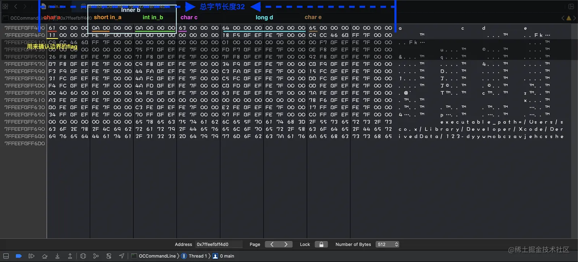Continue program execution from the debug bar

[x=32, y=256]
